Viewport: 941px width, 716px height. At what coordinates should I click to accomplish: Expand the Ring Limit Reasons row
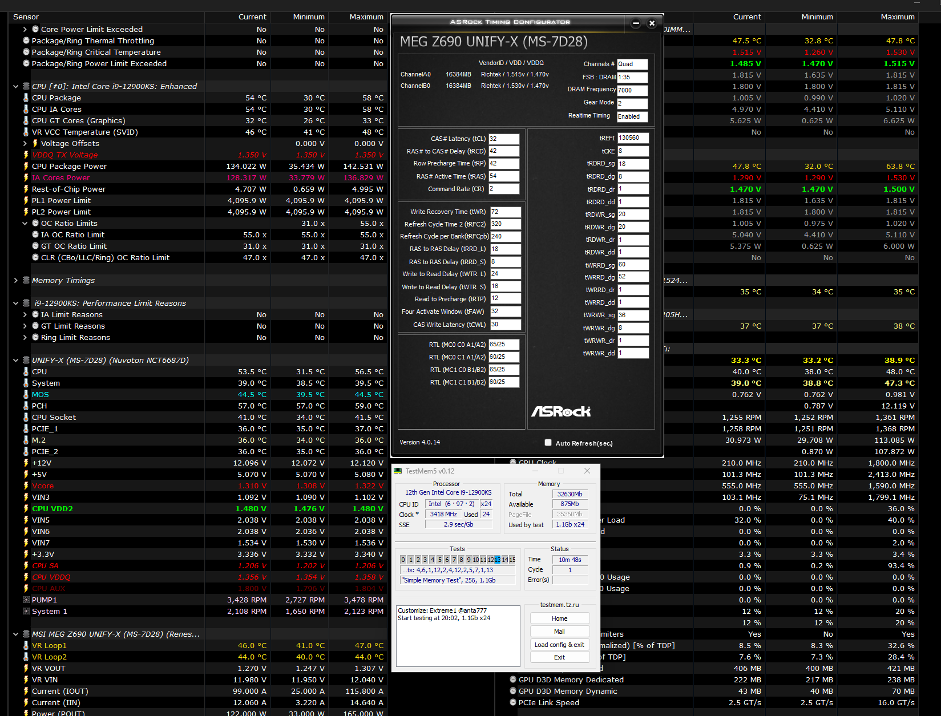25,337
